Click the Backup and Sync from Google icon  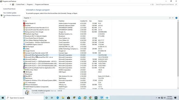24,32
